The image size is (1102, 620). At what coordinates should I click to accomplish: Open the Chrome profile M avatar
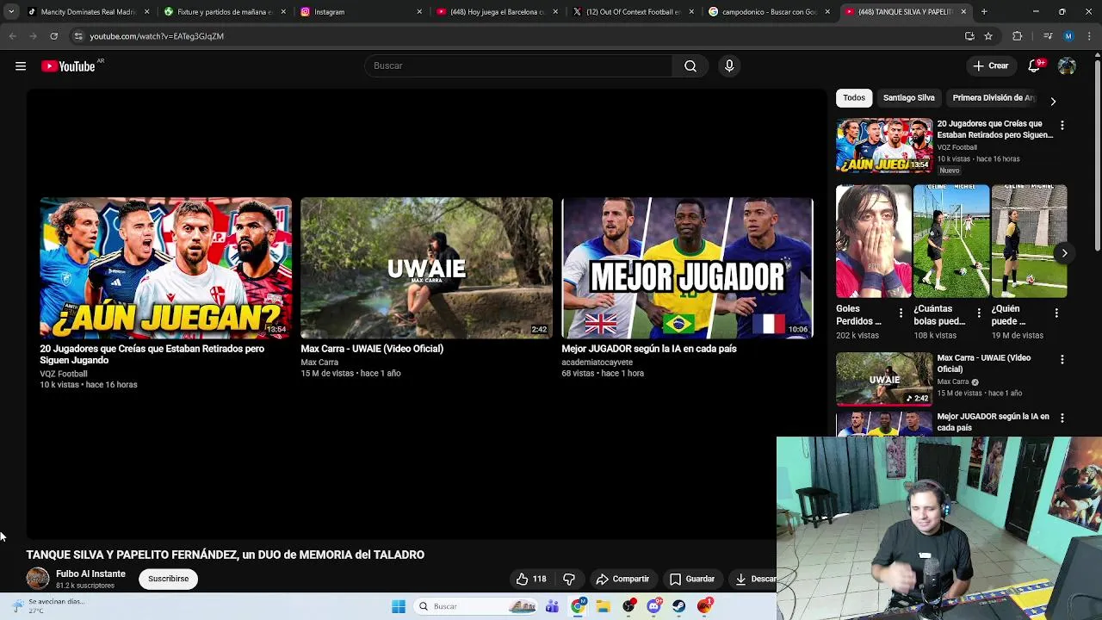pyautogui.click(x=1068, y=36)
